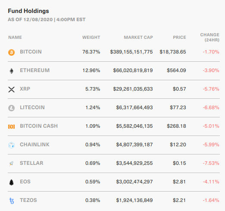This screenshot has width=225, height=211.
Task: Select the MARKET CAP column header
Action: pos(138,38)
